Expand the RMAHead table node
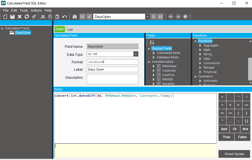The height and width of the screenshot is (160, 252). 154,66
